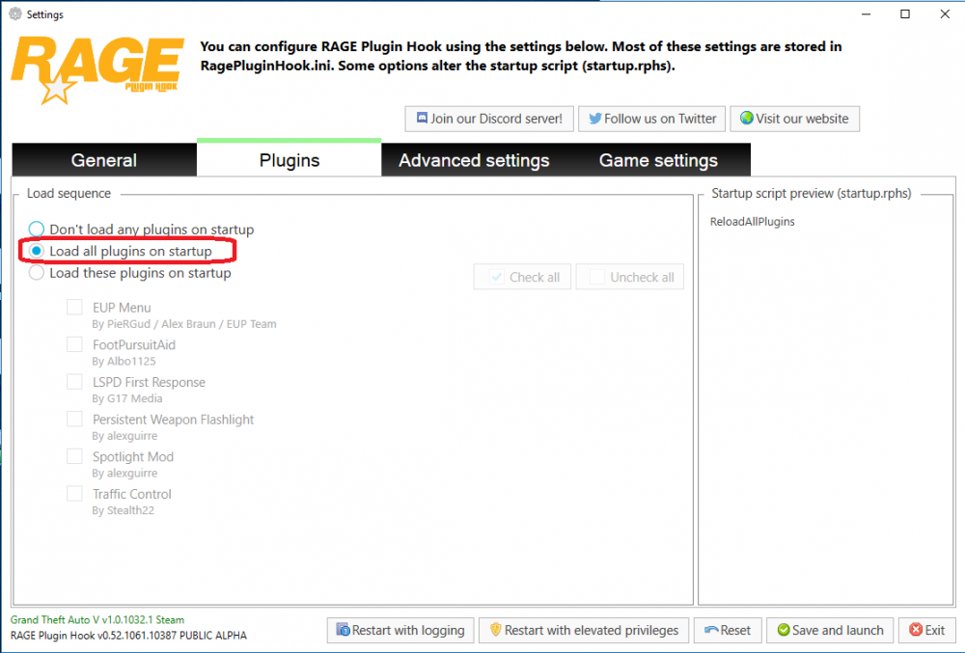The height and width of the screenshot is (653, 965).
Task: Click Save and launch
Action: pos(830,630)
